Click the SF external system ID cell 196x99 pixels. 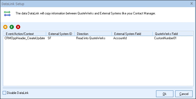[x=49, y=38]
